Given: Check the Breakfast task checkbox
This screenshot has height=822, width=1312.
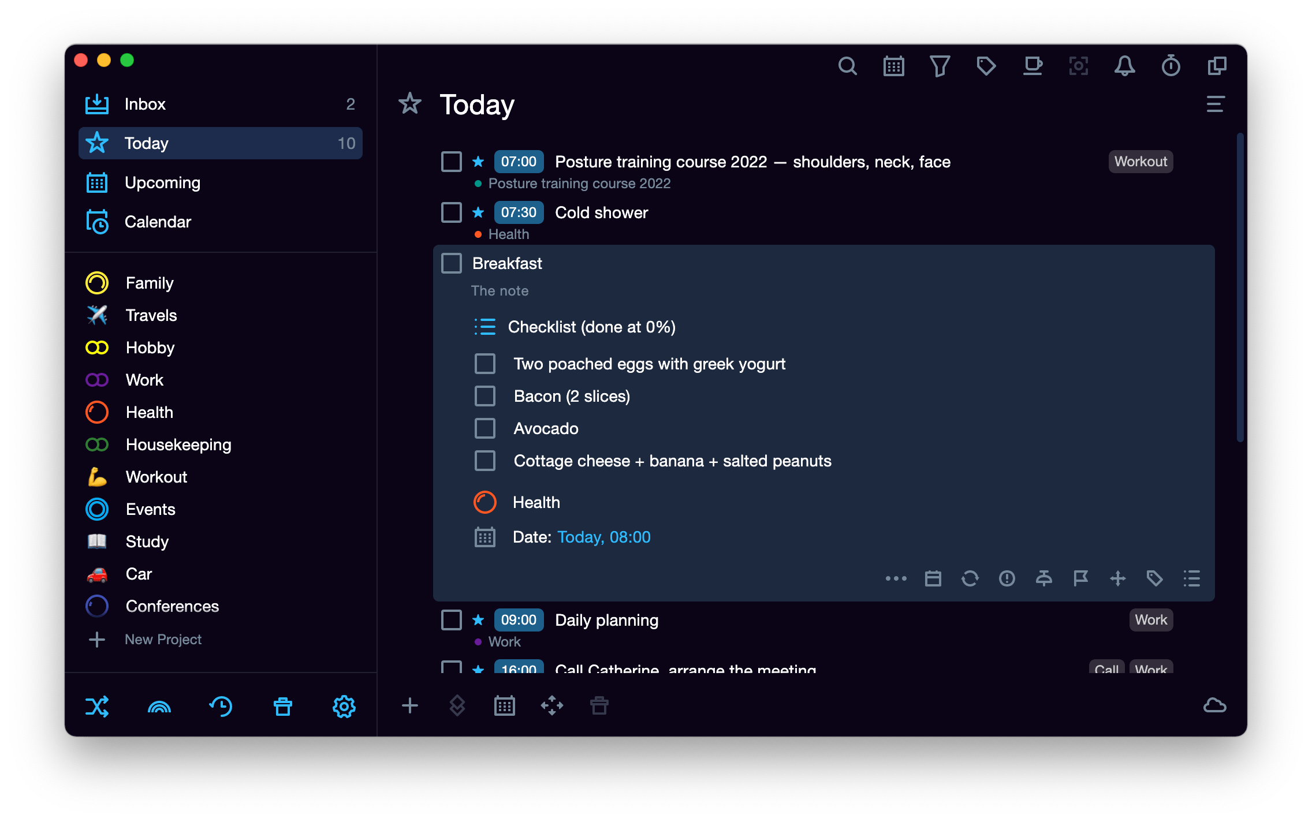Looking at the screenshot, I should (x=452, y=264).
